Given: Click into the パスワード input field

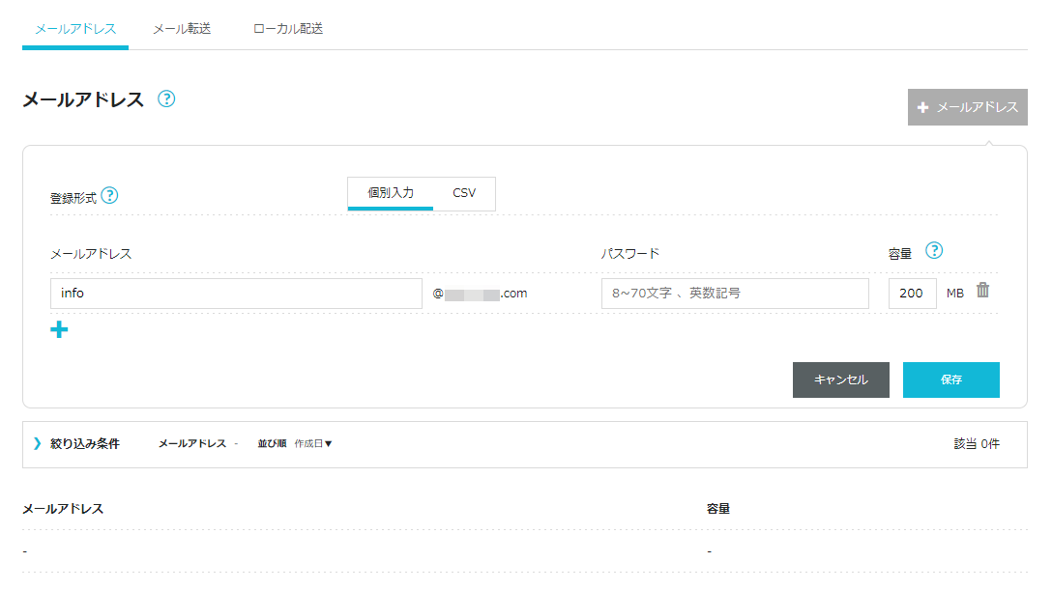Looking at the screenshot, I should tap(735, 294).
